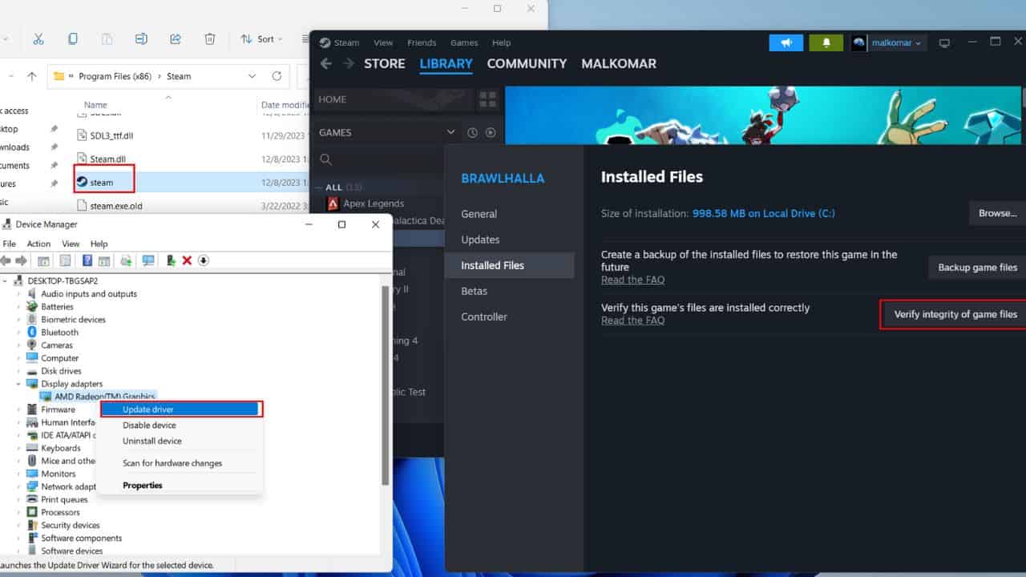The image size is (1026, 577).
Task: Click the recent clock icon beside GAMES
Action: 473,132
